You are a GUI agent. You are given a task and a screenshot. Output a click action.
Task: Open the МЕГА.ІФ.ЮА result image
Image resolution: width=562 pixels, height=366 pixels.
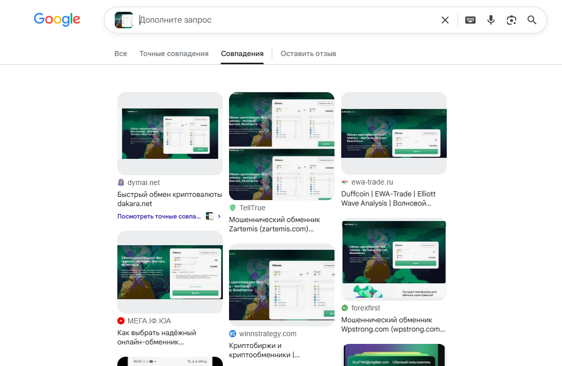[x=170, y=272]
